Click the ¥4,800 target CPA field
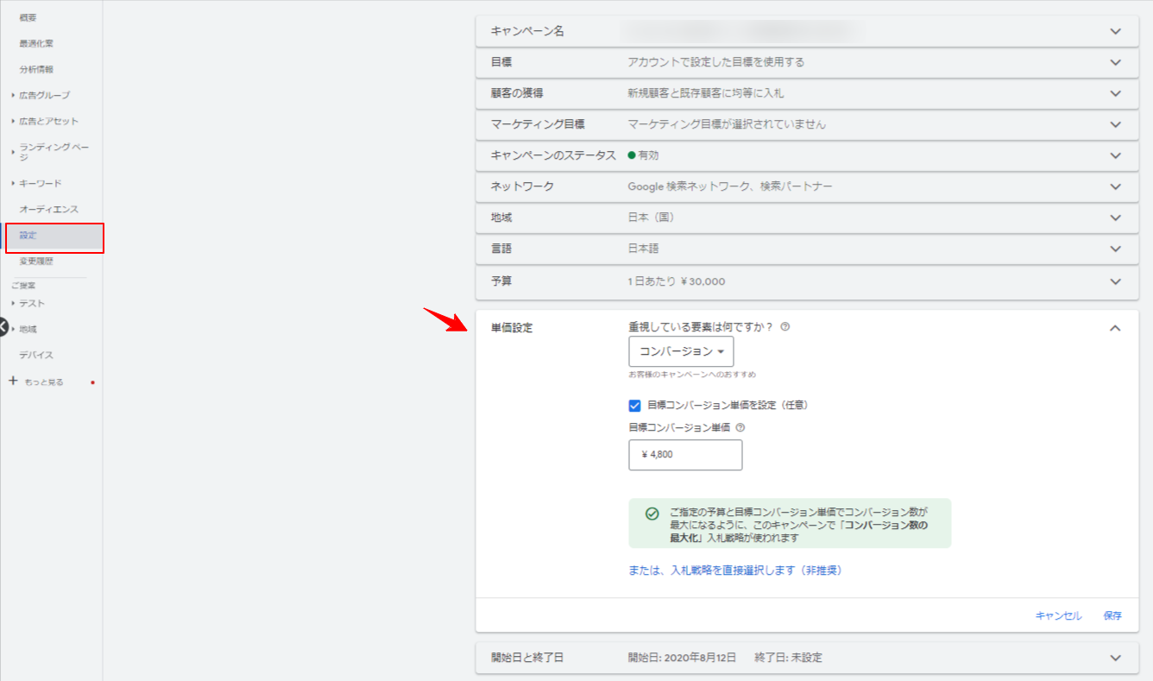The width and height of the screenshot is (1153, 681). tap(685, 455)
